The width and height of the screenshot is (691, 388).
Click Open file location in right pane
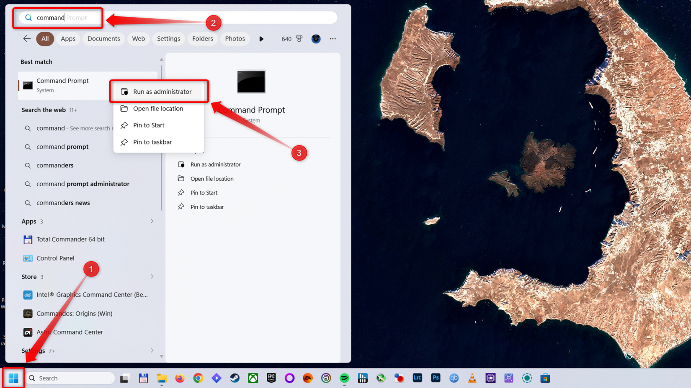pyautogui.click(x=211, y=179)
